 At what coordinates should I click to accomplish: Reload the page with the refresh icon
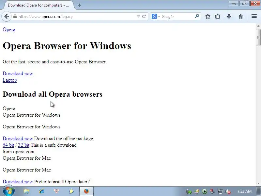[x=144, y=17]
